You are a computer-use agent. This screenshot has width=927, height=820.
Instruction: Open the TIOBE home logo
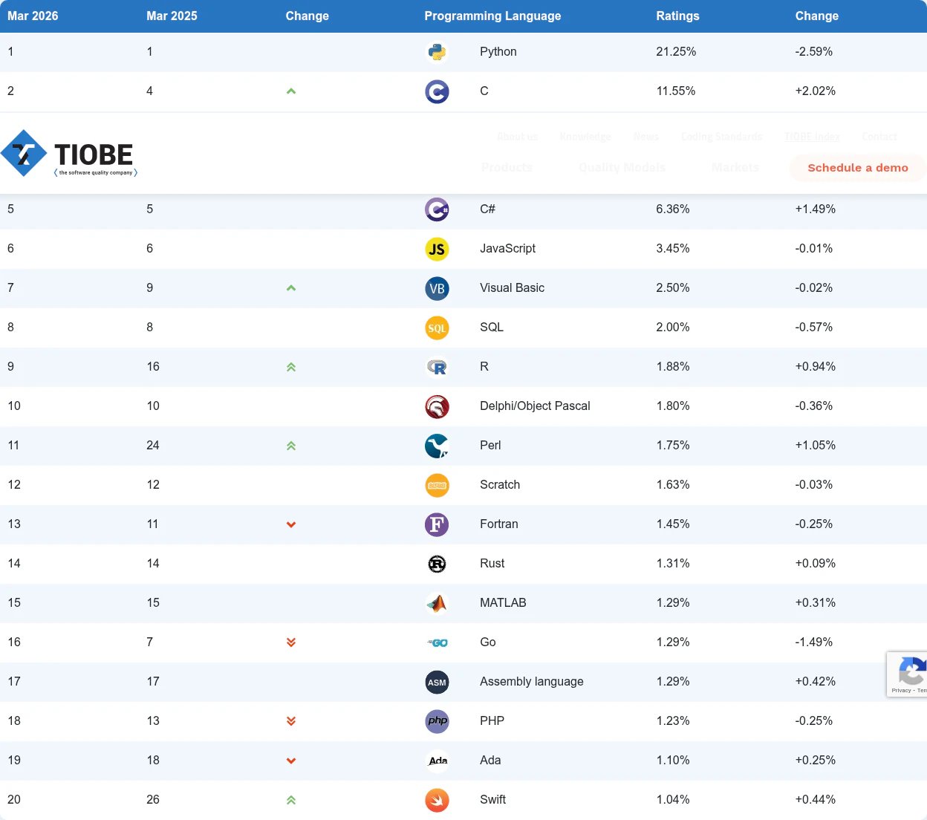pos(69,153)
